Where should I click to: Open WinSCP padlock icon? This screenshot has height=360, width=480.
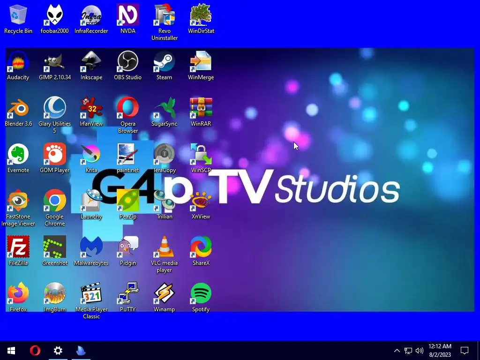point(201,158)
